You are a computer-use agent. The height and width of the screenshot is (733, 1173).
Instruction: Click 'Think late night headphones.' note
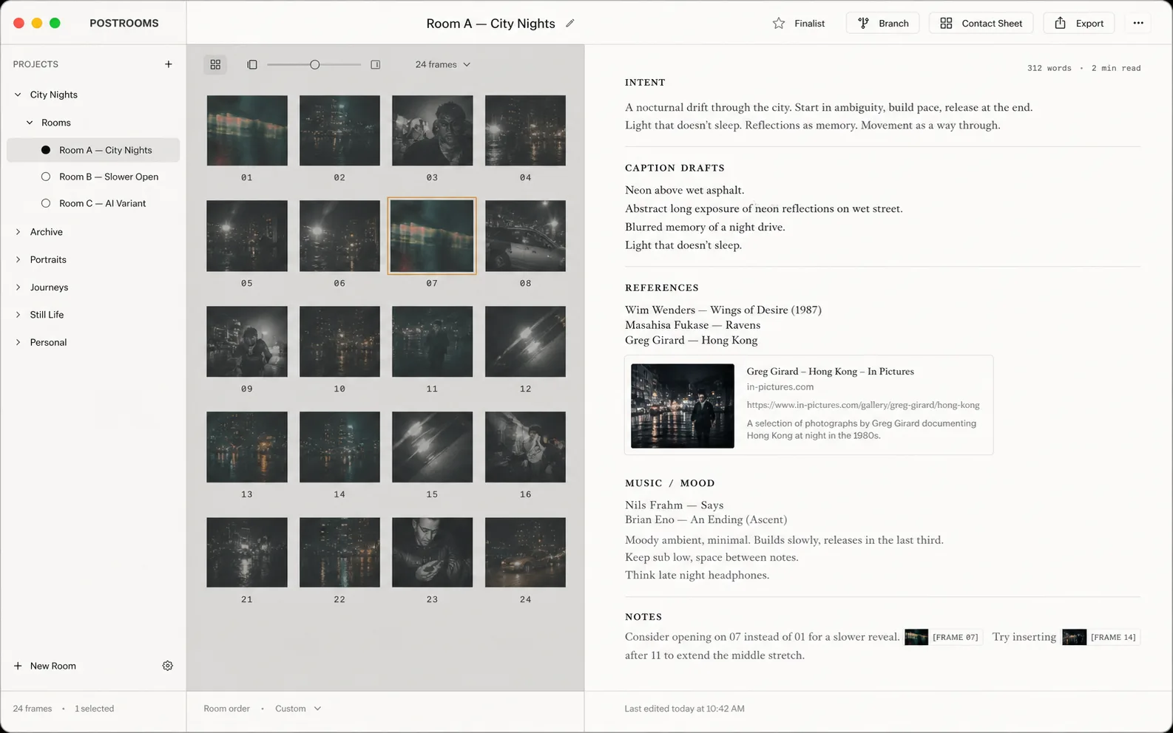(x=697, y=576)
